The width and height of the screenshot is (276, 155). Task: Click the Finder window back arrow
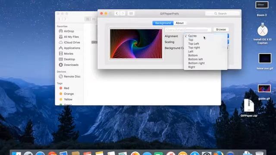[x=60, y=19]
